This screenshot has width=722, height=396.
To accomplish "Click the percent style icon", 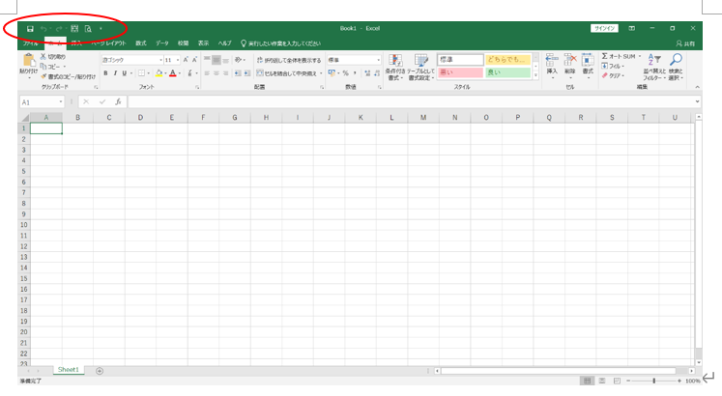I will click(345, 73).
